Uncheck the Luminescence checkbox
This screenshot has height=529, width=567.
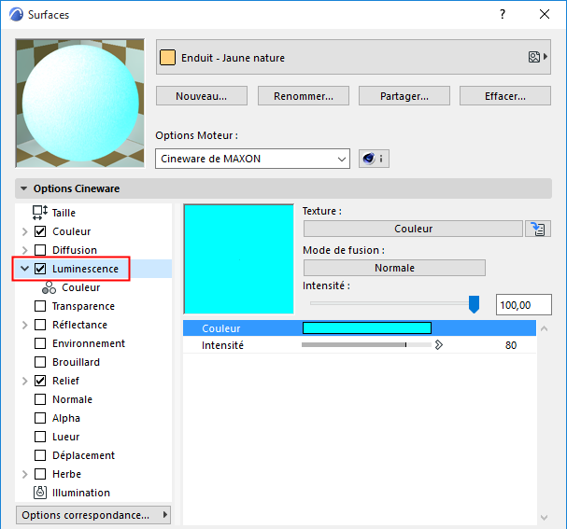coord(40,269)
